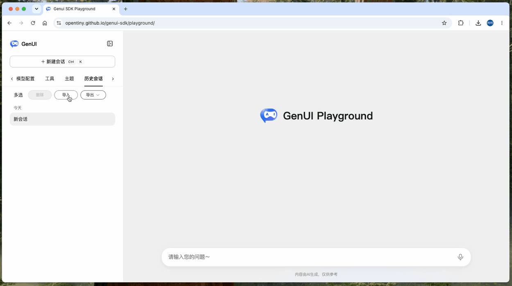Toggle 多选 multi-select mode

pos(18,95)
